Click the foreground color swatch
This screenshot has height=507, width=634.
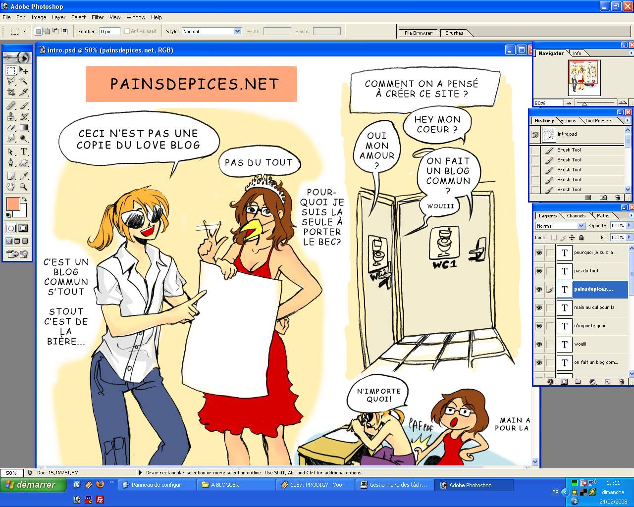click(x=13, y=203)
